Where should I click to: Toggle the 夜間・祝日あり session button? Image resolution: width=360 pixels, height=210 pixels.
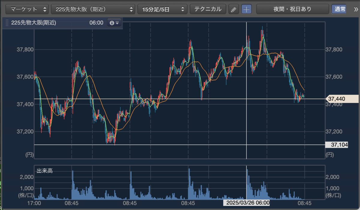tap(292, 9)
